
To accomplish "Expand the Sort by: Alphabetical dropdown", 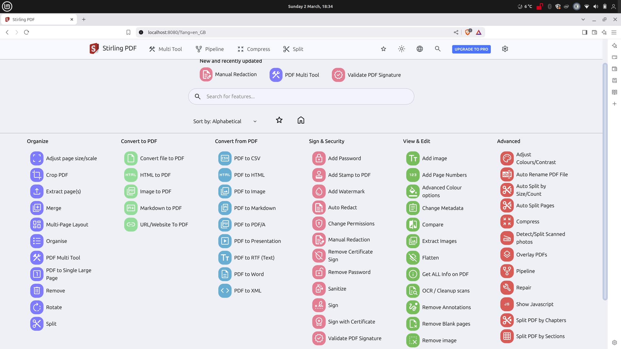I will (x=225, y=121).
